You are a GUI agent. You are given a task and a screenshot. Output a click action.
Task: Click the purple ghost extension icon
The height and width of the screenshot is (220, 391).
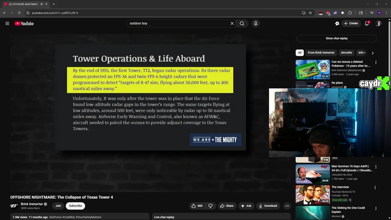coord(335,13)
